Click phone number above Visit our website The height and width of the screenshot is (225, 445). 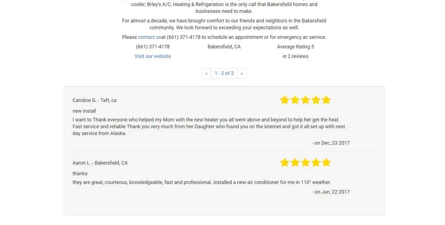coord(153,47)
